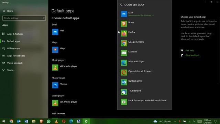Click the Video playback sidebar icon
The height and width of the screenshot is (124, 220).
click(x=3, y=63)
